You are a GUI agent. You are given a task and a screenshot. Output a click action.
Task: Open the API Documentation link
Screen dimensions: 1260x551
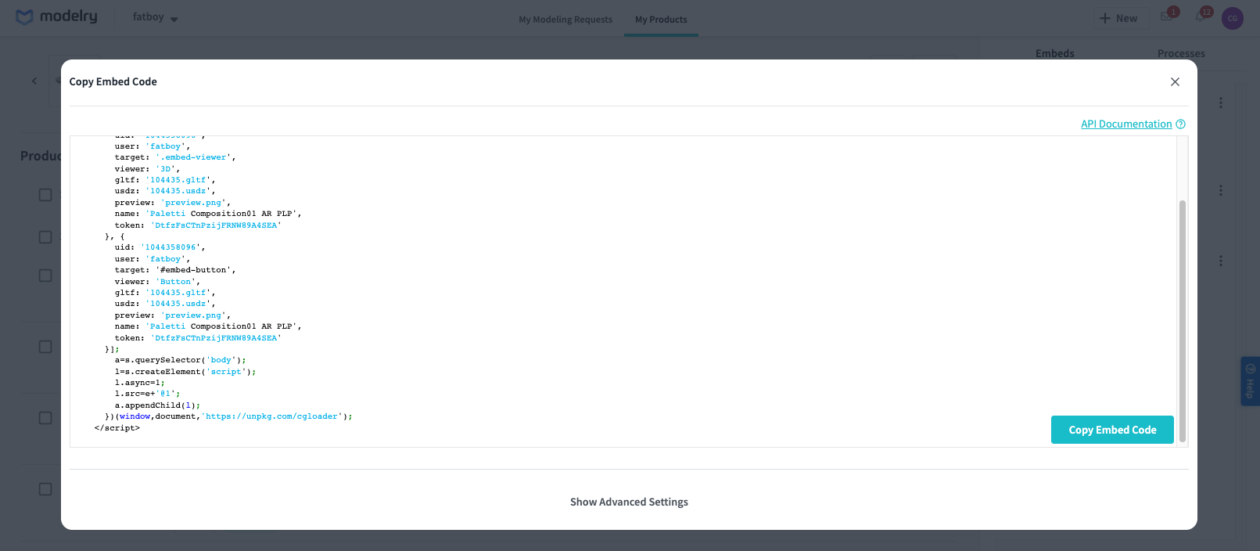coord(1126,124)
